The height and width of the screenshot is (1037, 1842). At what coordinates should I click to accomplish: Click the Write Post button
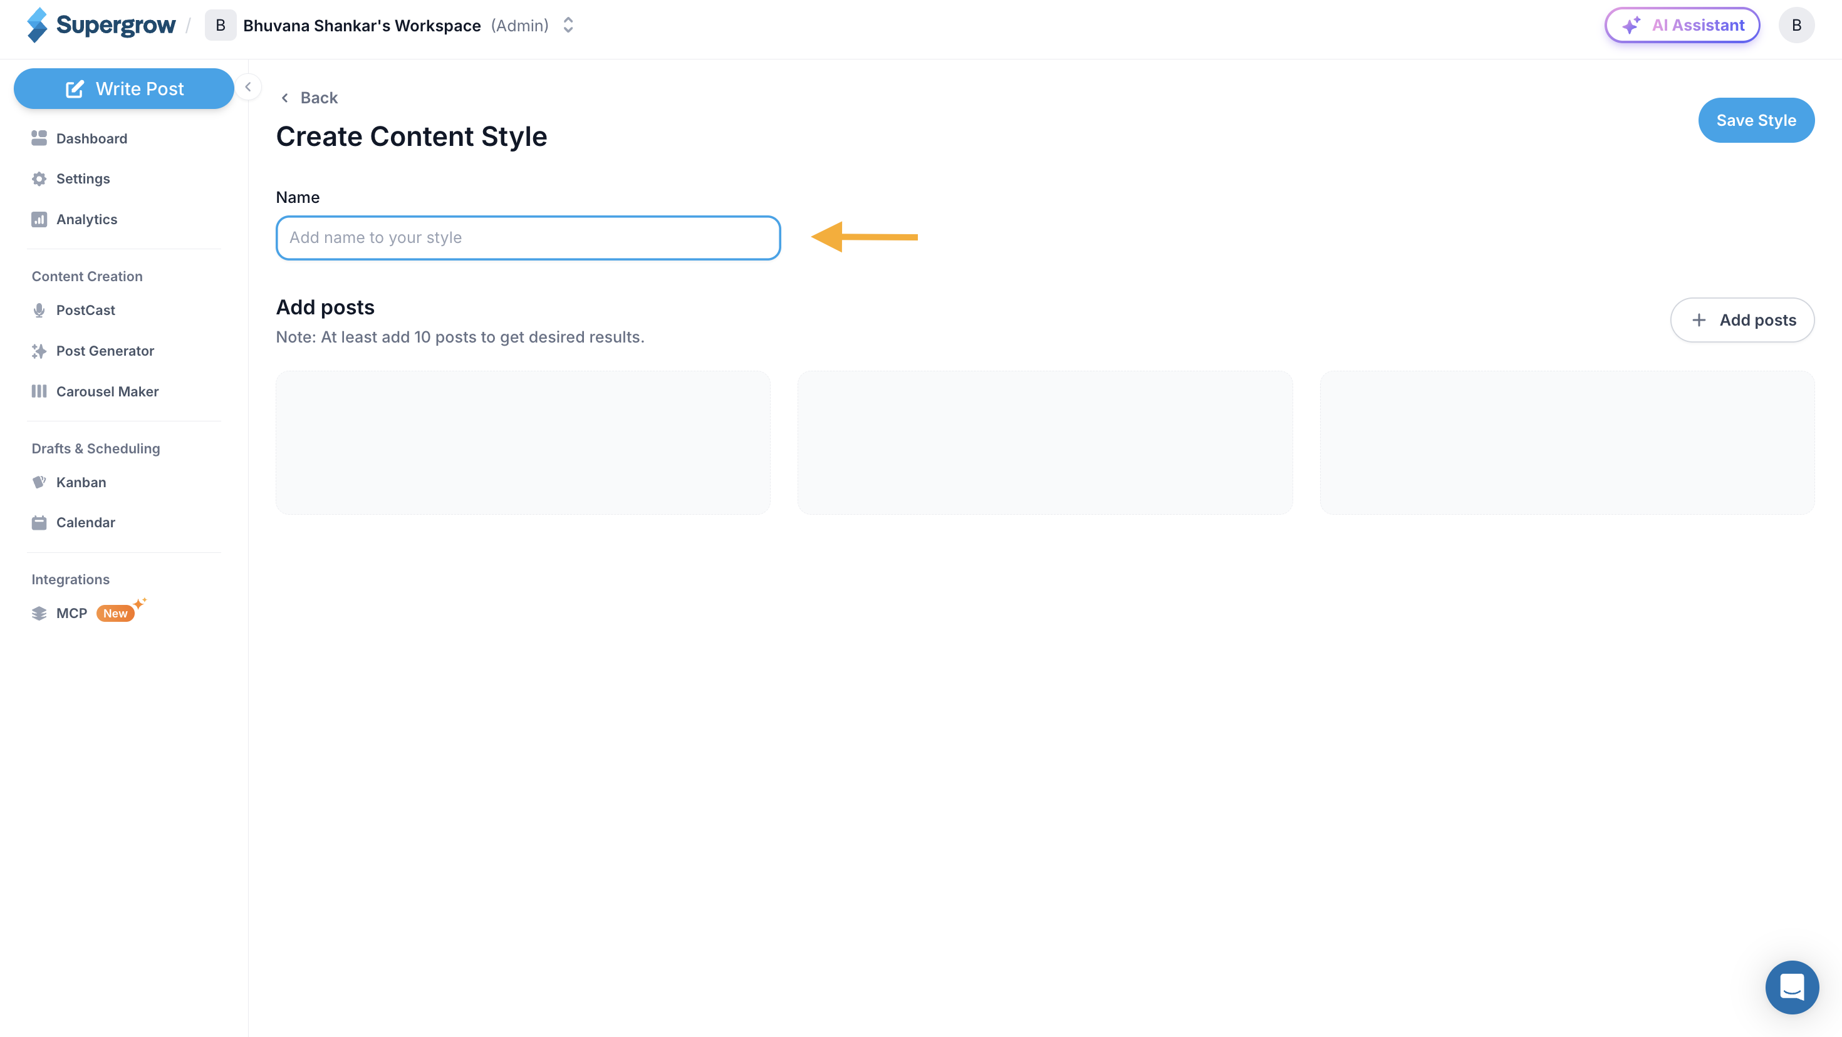[x=123, y=89]
